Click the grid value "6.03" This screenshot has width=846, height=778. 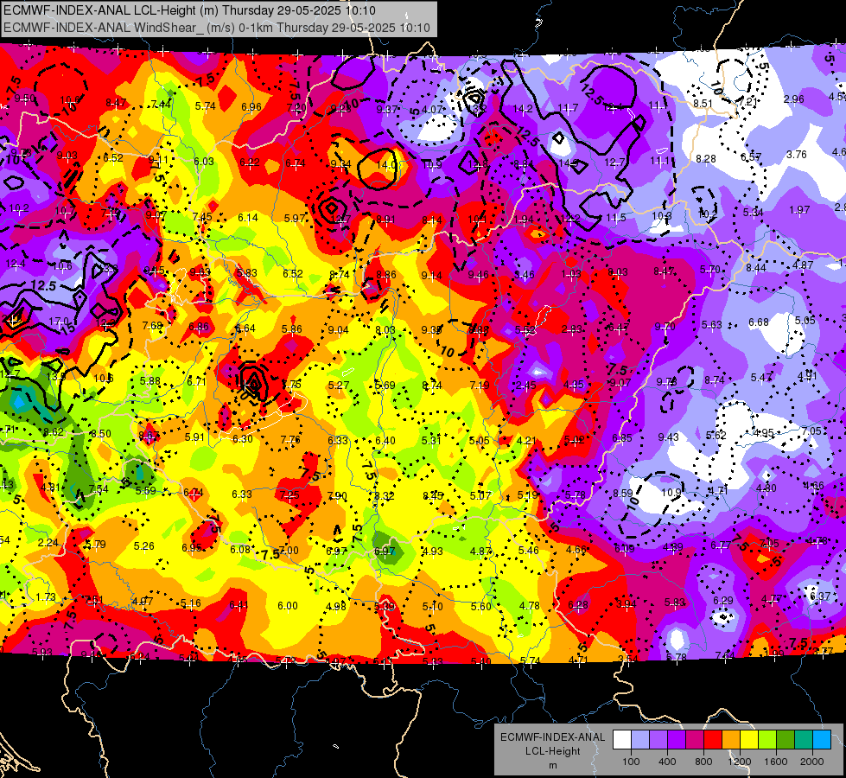click(204, 162)
